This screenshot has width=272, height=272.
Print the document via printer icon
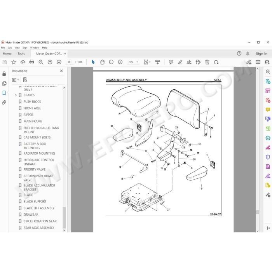tap(32, 62)
